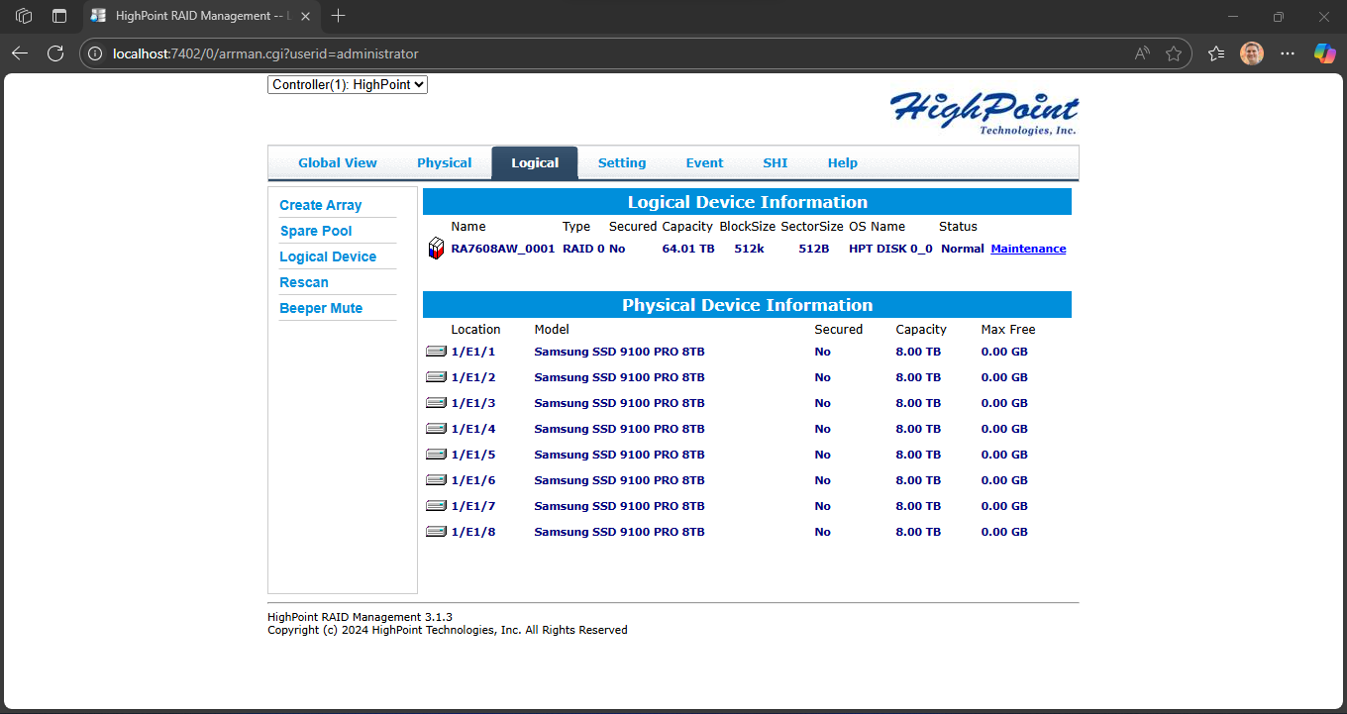Open the Spare Pool page

click(x=315, y=231)
